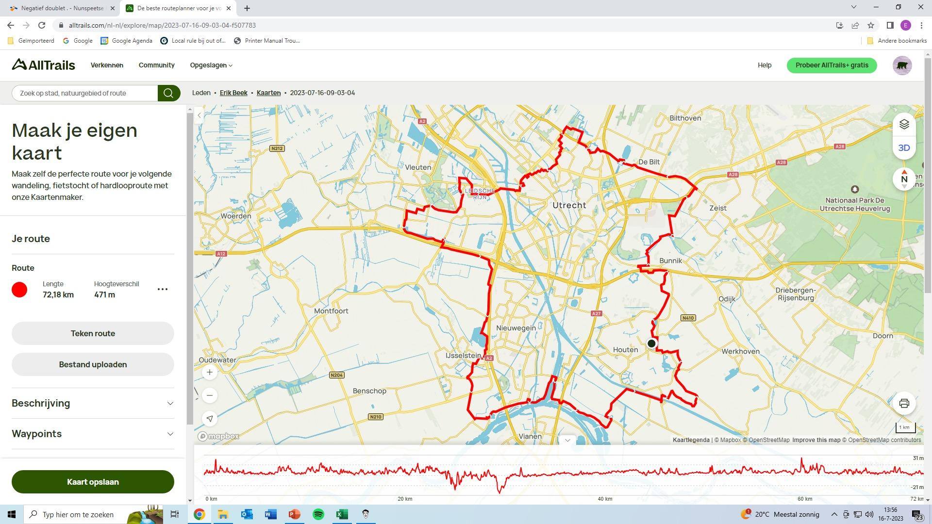
Task: Zoom in on the map
Action: pos(210,373)
